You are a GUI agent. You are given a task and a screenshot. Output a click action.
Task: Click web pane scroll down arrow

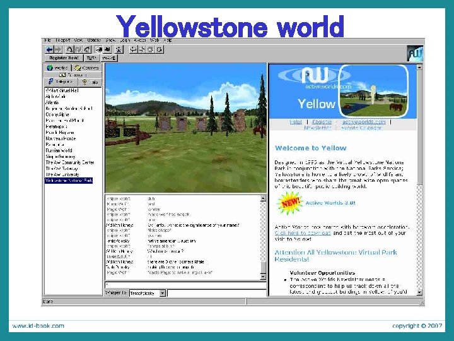point(419,292)
